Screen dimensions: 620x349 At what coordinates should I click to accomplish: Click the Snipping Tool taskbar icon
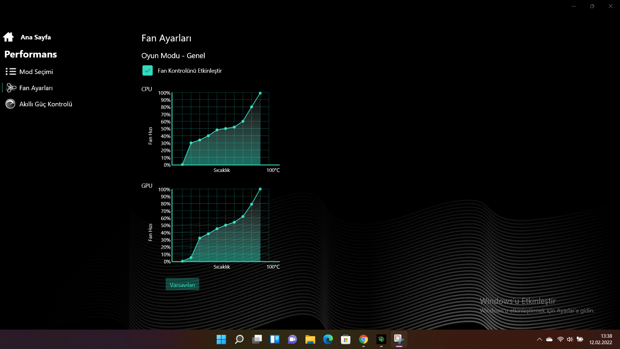(x=399, y=339)
